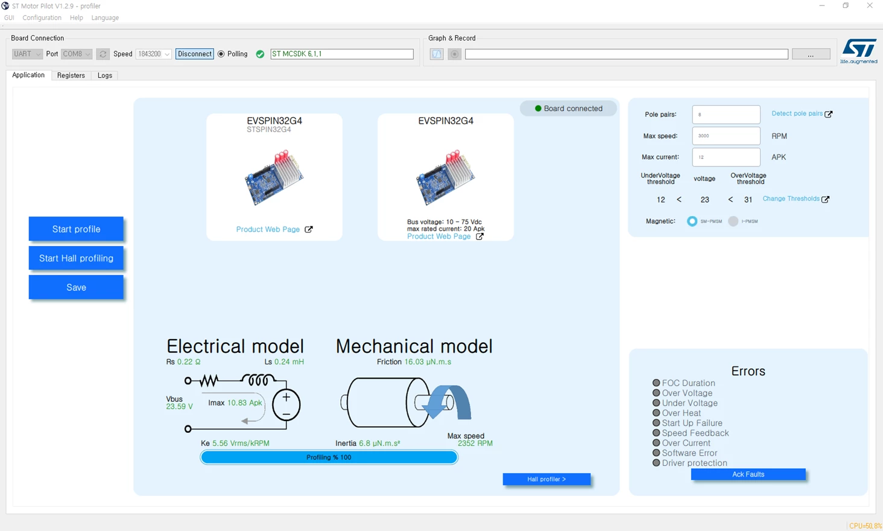The height and width of the screenshot is (531, 883).
Task: Click the Profiling % 100 progress bar
Action: point(329,457)
